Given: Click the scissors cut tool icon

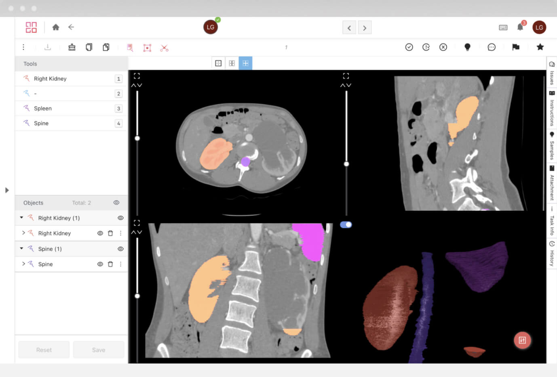Looking at the screenshot, I should click(164, 48).
